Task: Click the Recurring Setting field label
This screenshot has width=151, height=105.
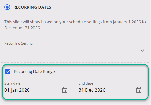Action: (x=18, y=43)
